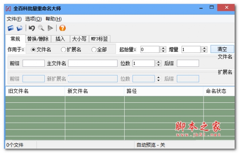Image resolution: width=239 pixels, height=153 pixels.
Task: Click the 旧文件名 column header
Action: pos(35,91)
